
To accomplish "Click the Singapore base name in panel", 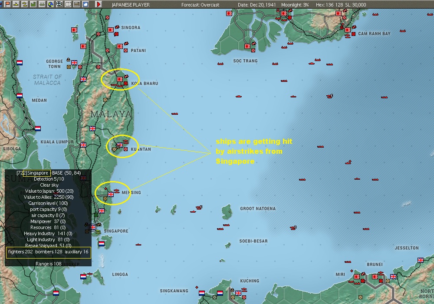I will [38, 173].
